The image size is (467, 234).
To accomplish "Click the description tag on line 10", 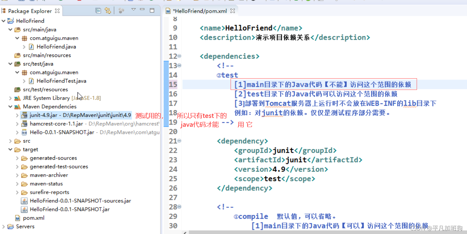I will 285,37.
